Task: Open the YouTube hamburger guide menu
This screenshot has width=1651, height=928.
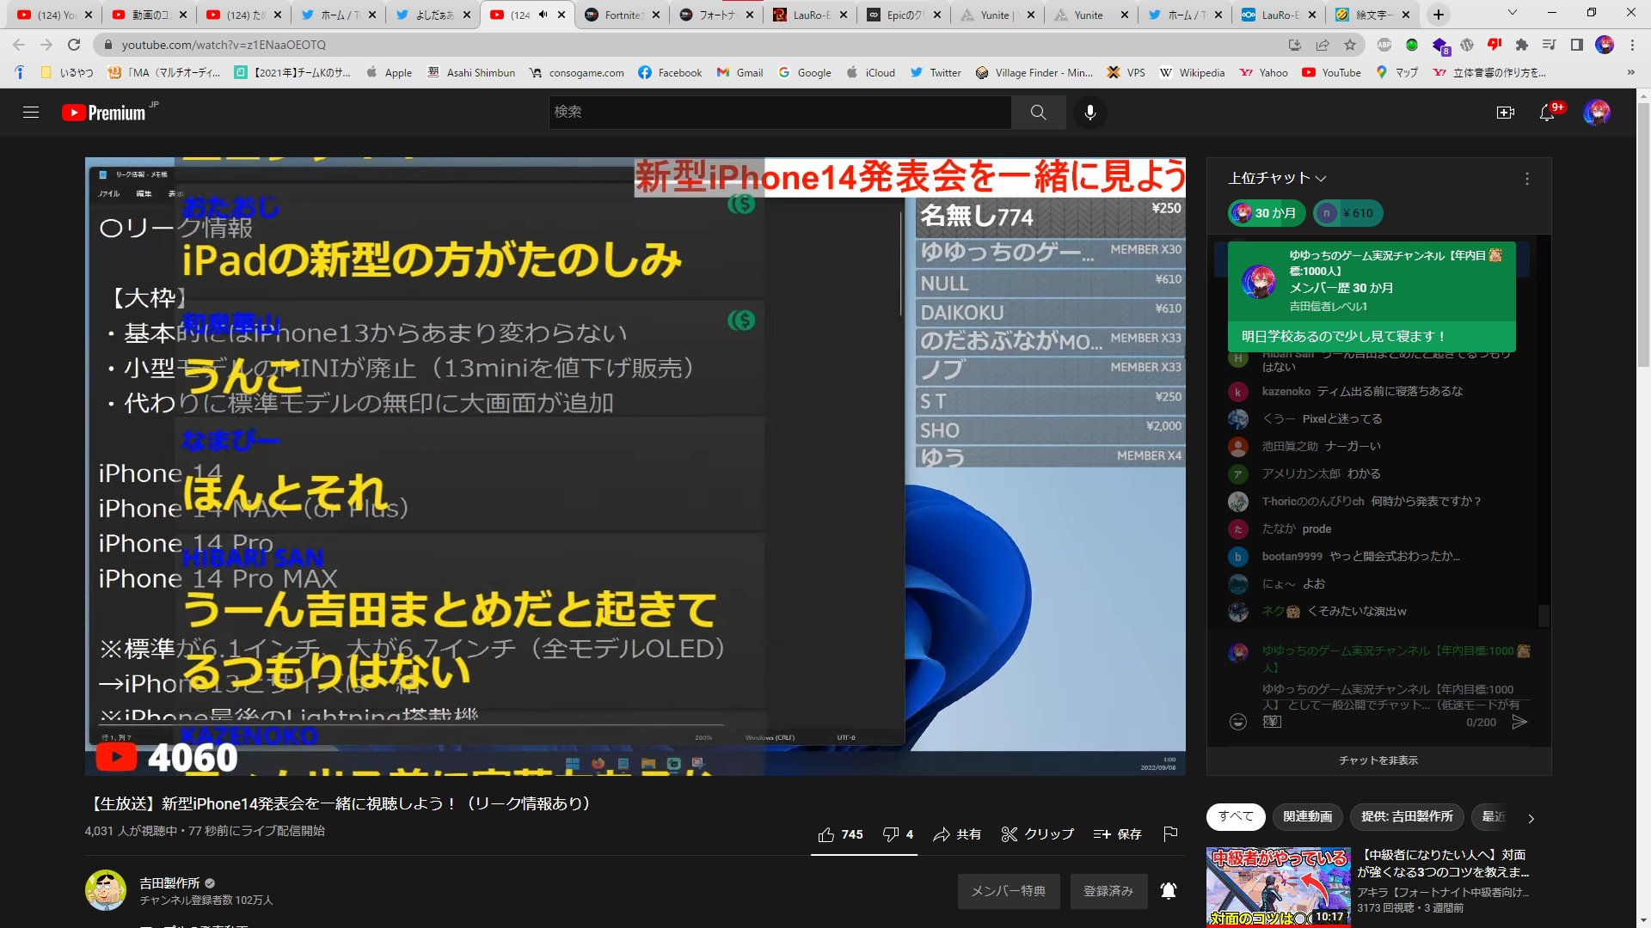Action: [x=31, y=113]
